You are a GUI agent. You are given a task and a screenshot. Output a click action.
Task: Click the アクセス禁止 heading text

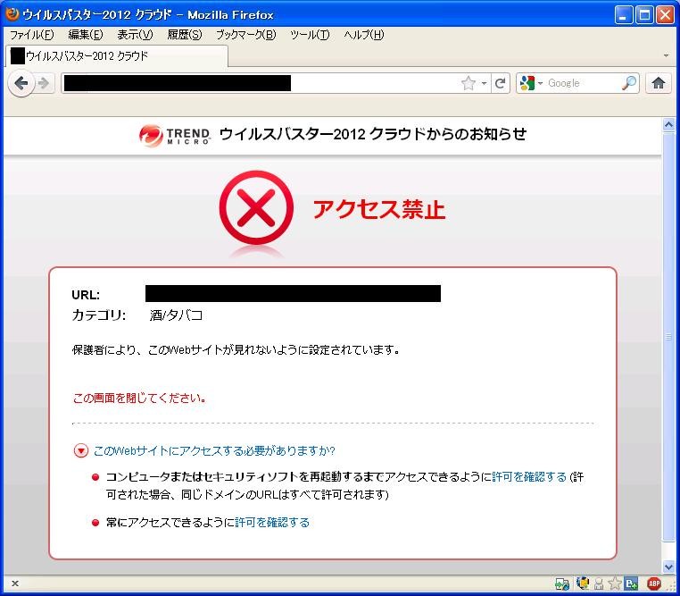(379, 209)
